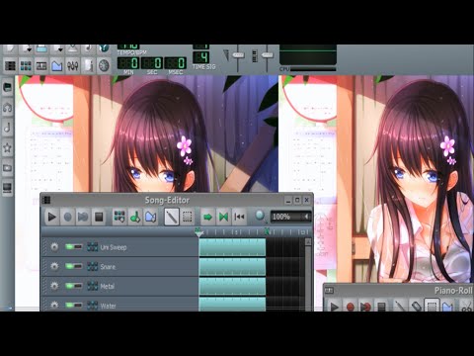
Task: Open the Automation Editor from main toolbar
Action: tap(57, 65)
